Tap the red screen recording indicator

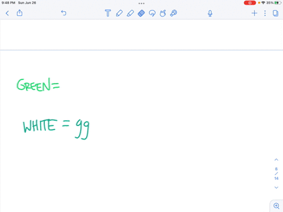pyautogui.click(x=250, y=3)
